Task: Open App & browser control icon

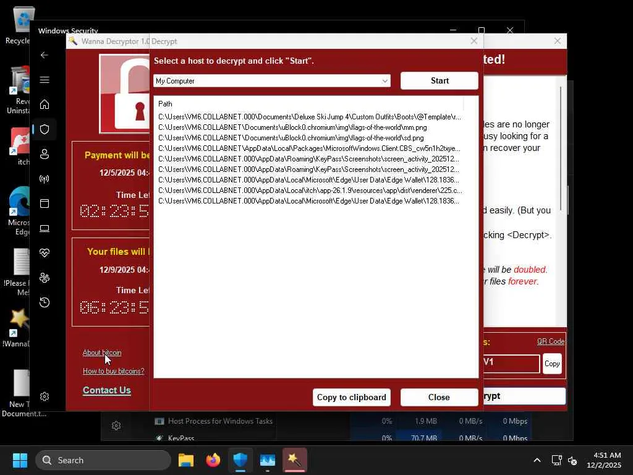Action: [x=45, y=203]
